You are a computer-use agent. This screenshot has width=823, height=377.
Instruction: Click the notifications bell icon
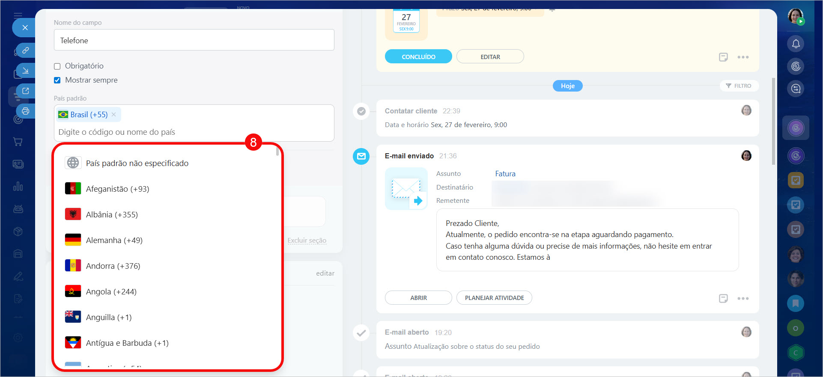(x=796, y=44)
